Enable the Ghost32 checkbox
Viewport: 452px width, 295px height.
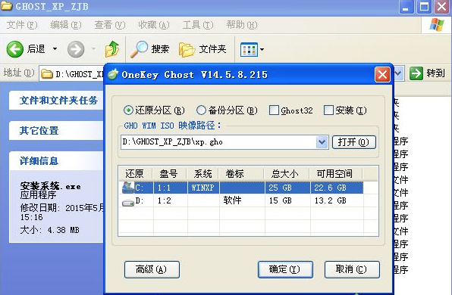[274, 110]
